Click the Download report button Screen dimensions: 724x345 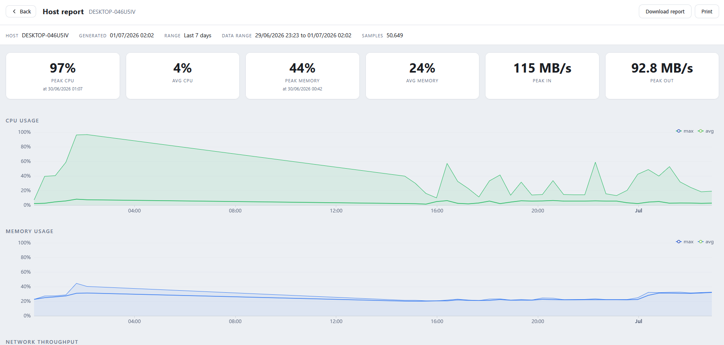tap(665, 11)
